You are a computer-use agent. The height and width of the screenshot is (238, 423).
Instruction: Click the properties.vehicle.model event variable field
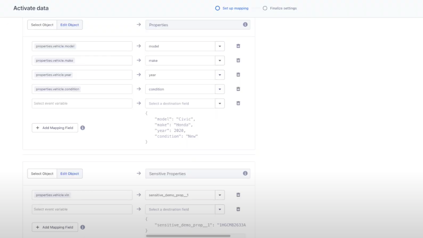pos(82,46)
